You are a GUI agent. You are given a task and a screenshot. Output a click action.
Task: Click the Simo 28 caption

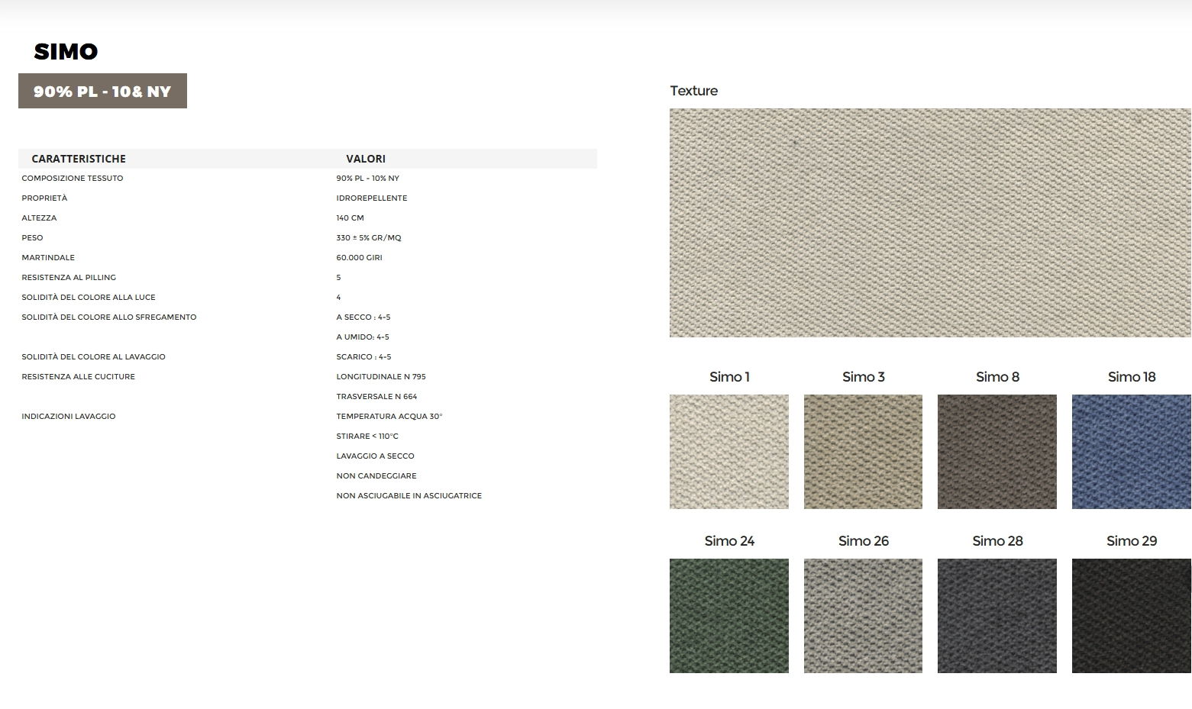[997, 540]
